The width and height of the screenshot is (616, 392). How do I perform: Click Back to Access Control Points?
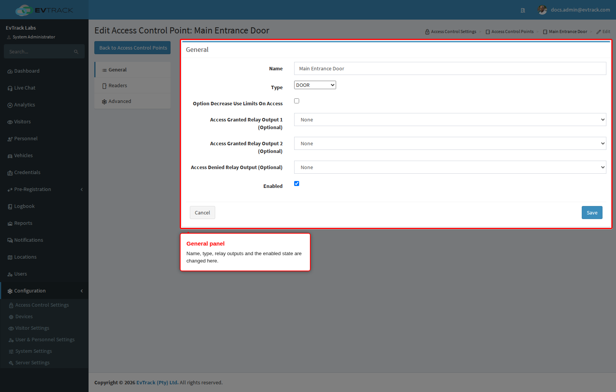(x=132, y=48)
